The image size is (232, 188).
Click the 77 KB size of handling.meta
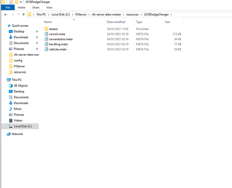(177, 44)
